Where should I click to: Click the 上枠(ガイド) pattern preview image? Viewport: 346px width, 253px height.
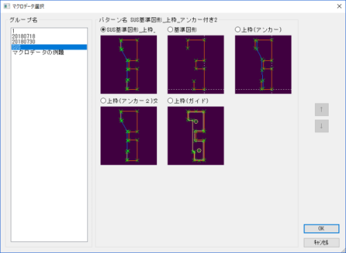click(x=196, y=135)
